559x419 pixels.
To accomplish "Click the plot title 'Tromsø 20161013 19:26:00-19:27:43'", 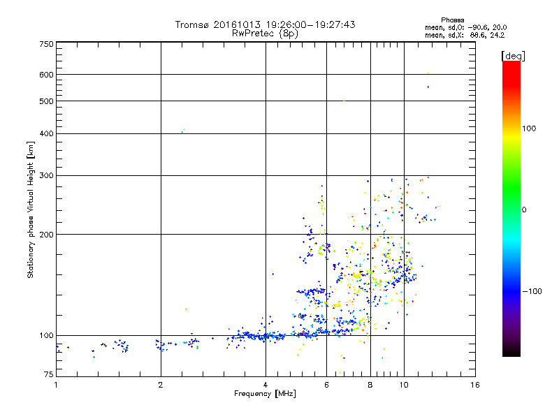I will (265, 24).
